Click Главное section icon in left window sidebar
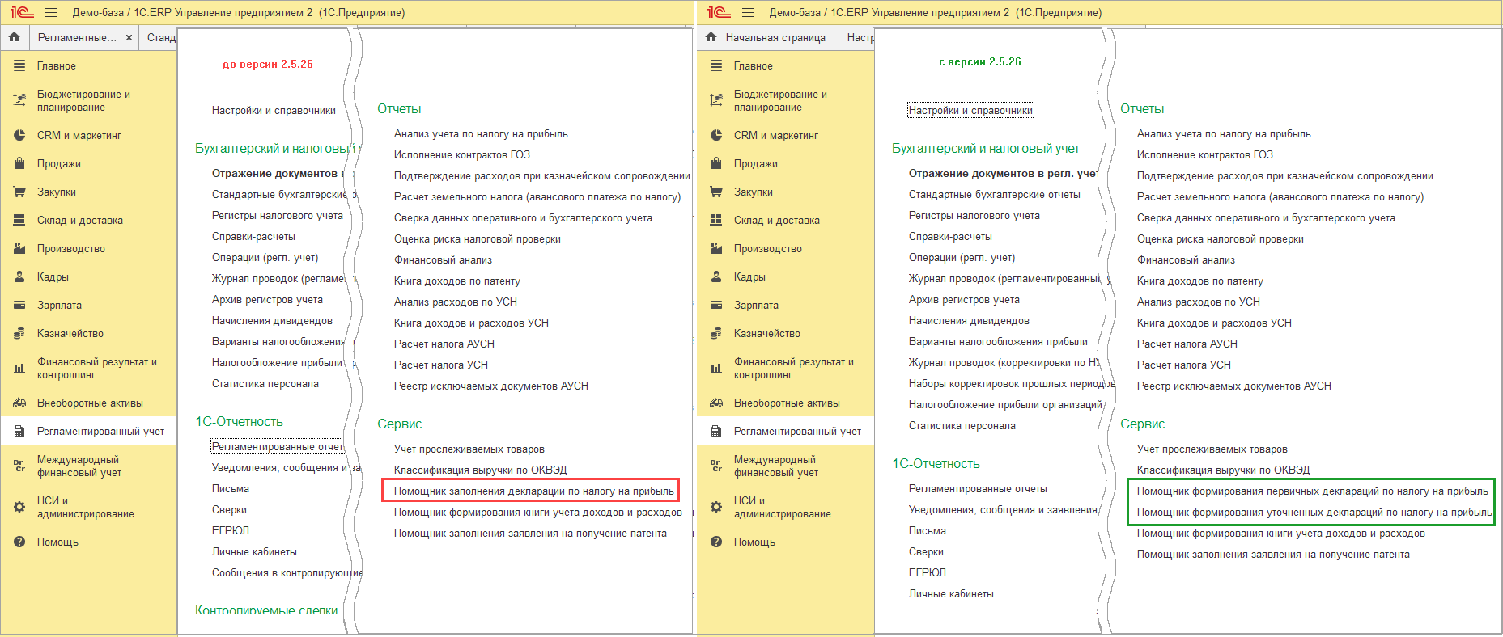 pyautogui.click(x=19, y=66)
